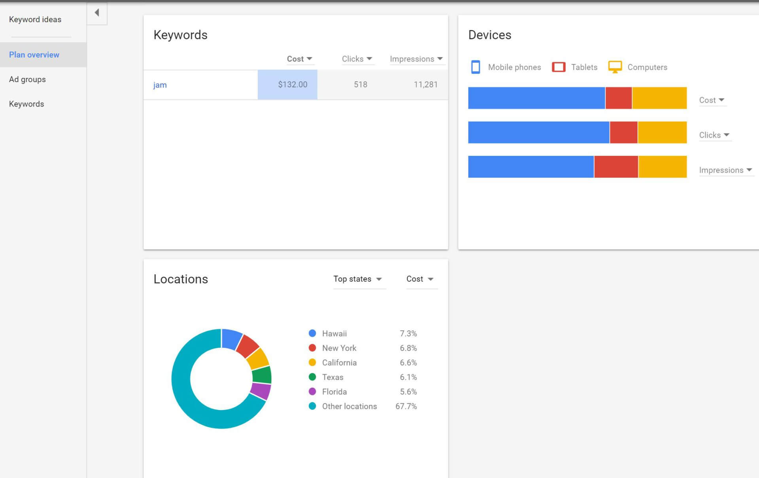This screenshot has width=759, height=478.
Task: Click the Computers device icon
Action: (x=616, y=67)
